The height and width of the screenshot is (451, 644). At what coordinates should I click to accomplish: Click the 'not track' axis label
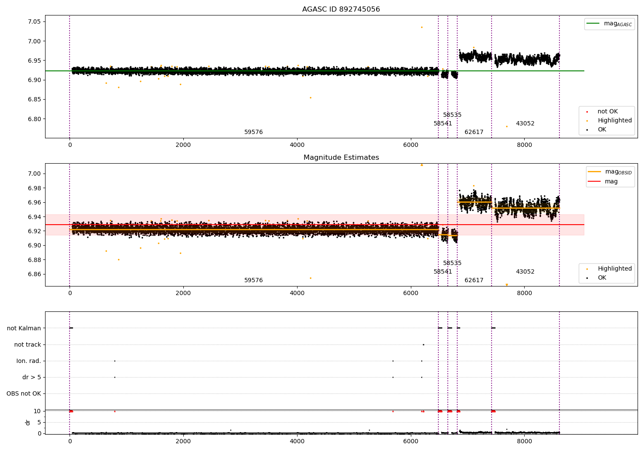(27, 344)
